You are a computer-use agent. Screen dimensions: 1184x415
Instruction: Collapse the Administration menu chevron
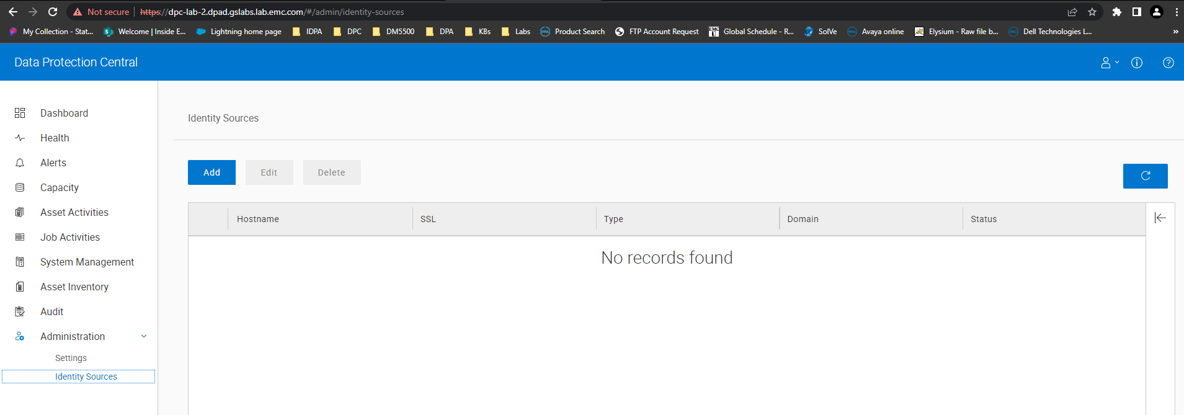click(144, 336)
